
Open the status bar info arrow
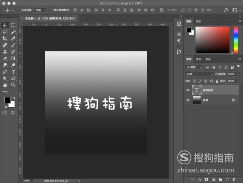(x=79, y=181)
